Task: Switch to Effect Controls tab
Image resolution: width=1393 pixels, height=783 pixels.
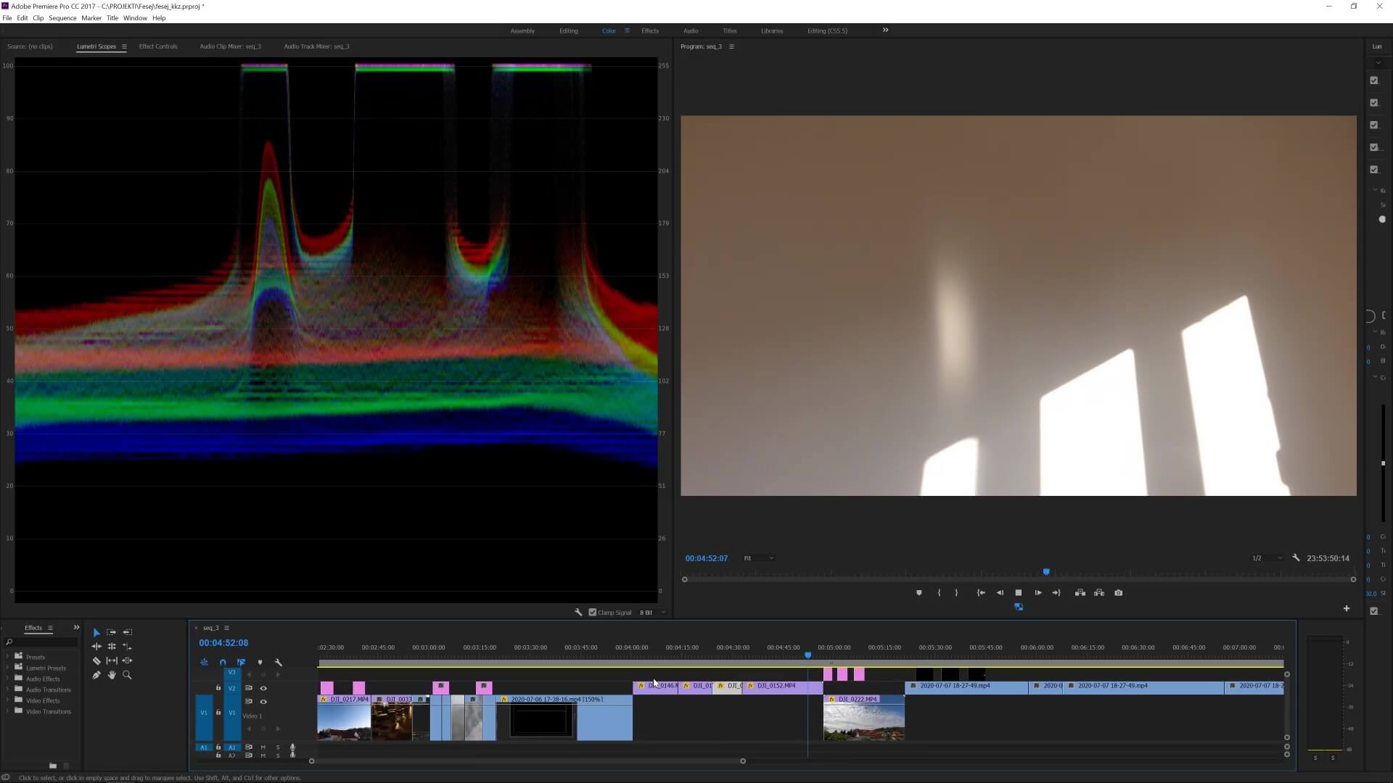Action: [158, 46]
